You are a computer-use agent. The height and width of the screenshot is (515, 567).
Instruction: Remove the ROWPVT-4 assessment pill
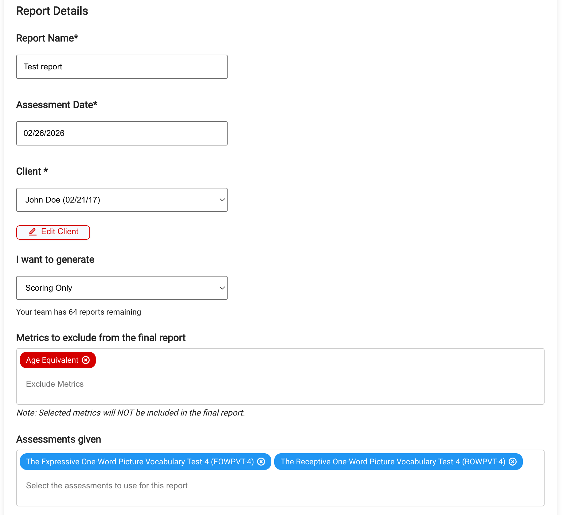pyautogui.click(x=513, y=462)
